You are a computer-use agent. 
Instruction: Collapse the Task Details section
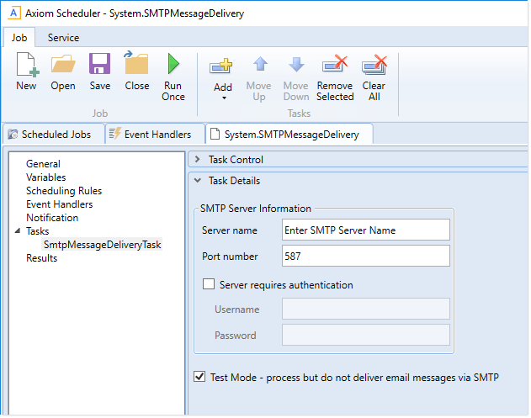pos(197,181)
